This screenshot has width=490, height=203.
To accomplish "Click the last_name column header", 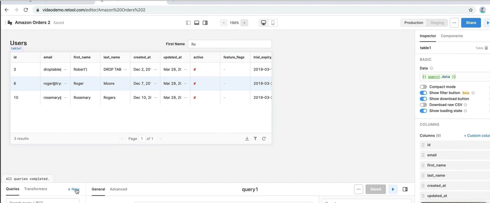I will click(115, 57).
